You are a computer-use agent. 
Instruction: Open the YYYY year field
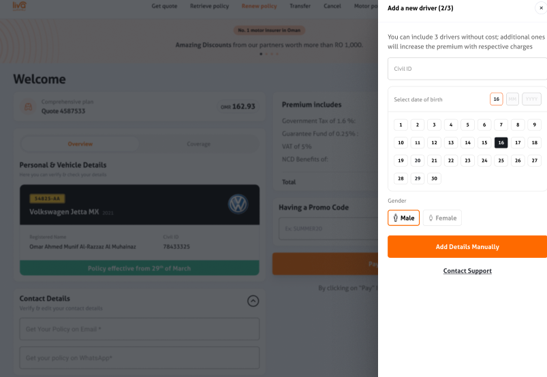coord(531,99)
